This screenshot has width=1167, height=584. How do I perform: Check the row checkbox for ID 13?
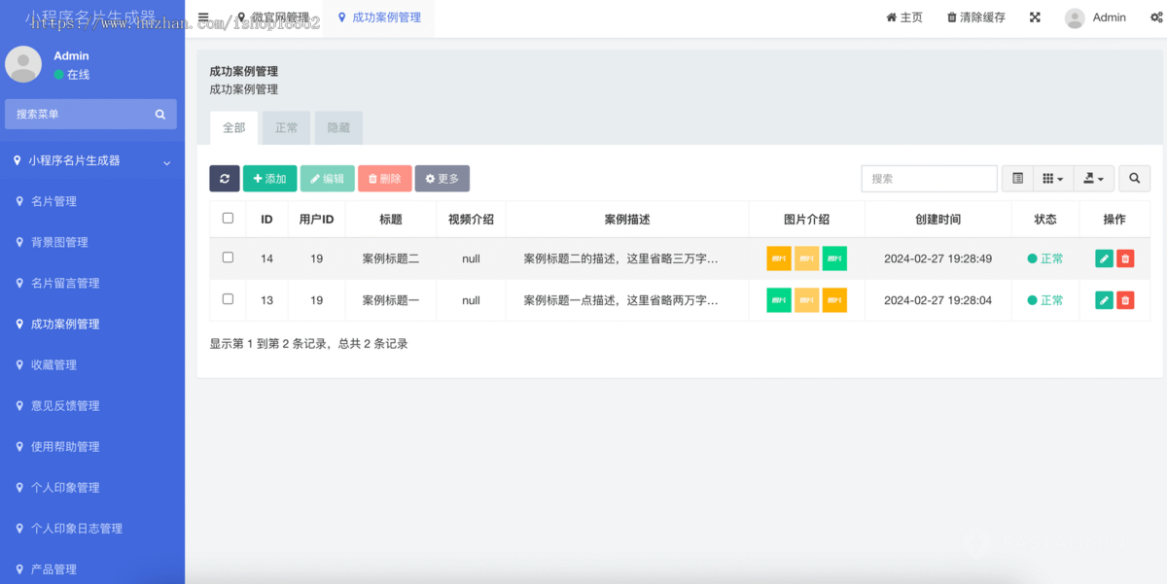[x=228, y=299]
